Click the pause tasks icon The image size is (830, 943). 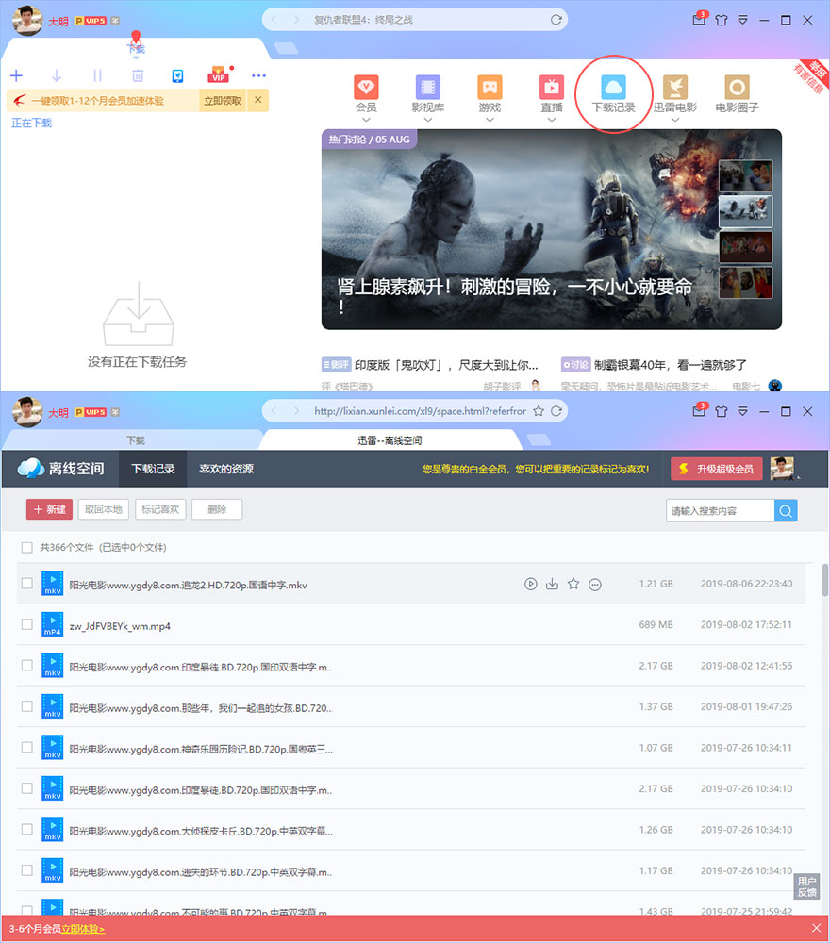[97, 75]
